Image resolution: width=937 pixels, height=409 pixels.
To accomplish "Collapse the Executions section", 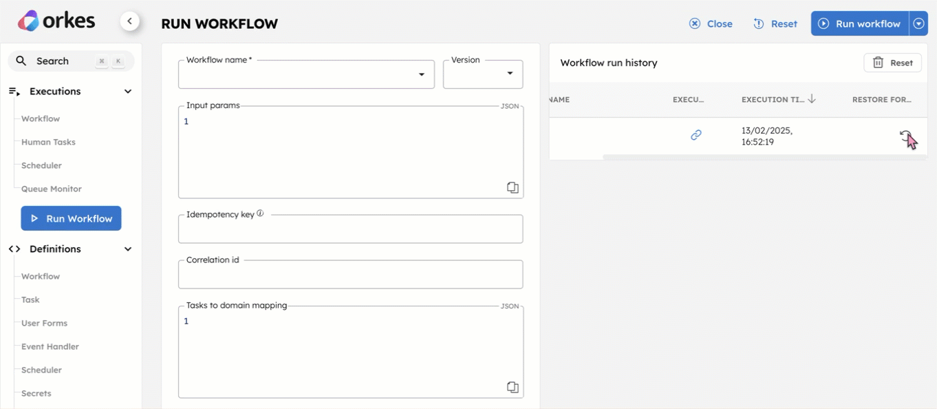I will click(128, 92).
